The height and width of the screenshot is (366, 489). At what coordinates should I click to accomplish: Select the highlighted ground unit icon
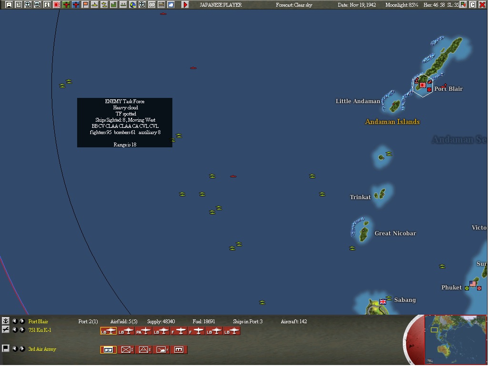coord(109,350)
